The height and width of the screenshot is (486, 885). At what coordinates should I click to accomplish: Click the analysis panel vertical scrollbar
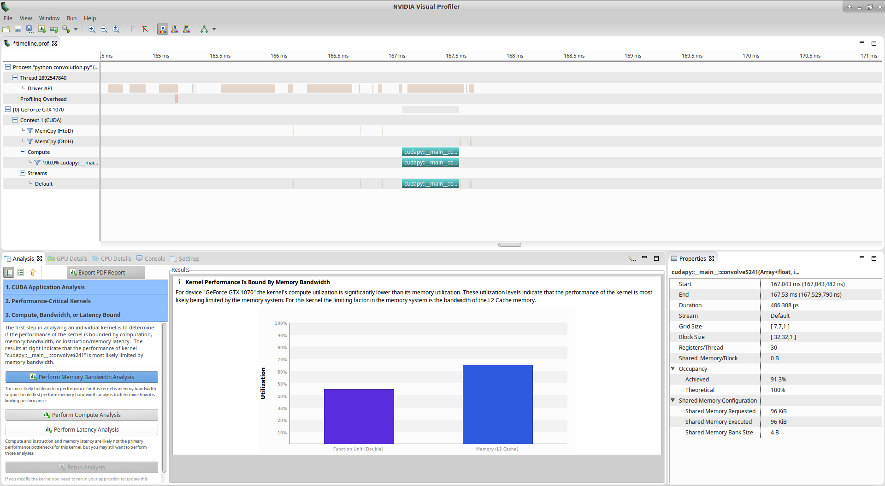pos(164,397)
